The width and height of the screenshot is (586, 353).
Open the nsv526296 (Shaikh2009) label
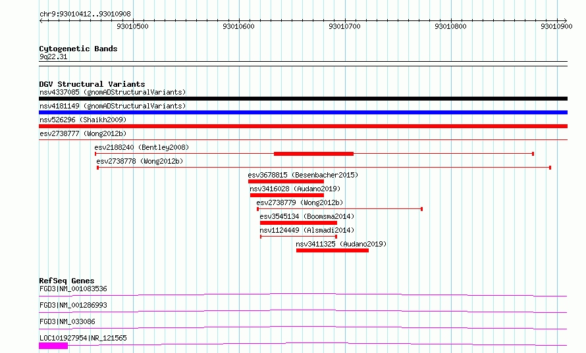(83, 120)
